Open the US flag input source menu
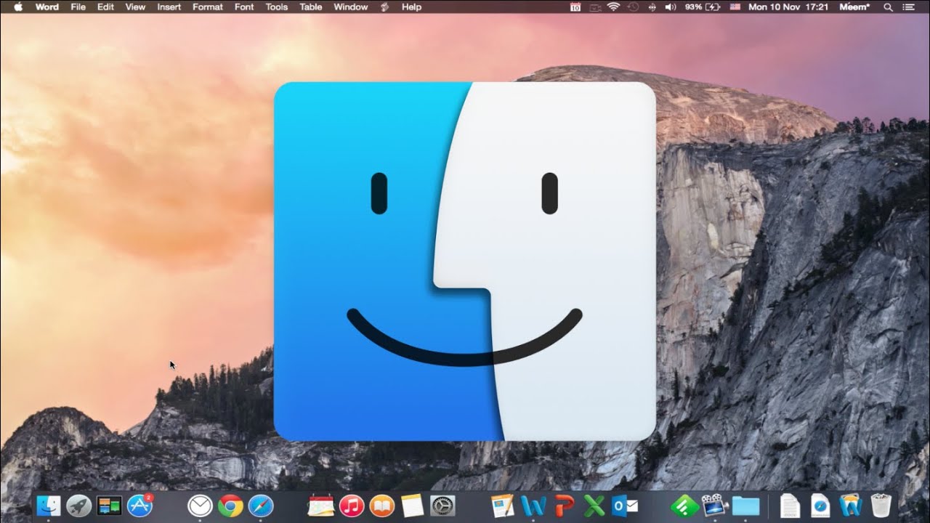930x523 pixels. tap(735, 7)
